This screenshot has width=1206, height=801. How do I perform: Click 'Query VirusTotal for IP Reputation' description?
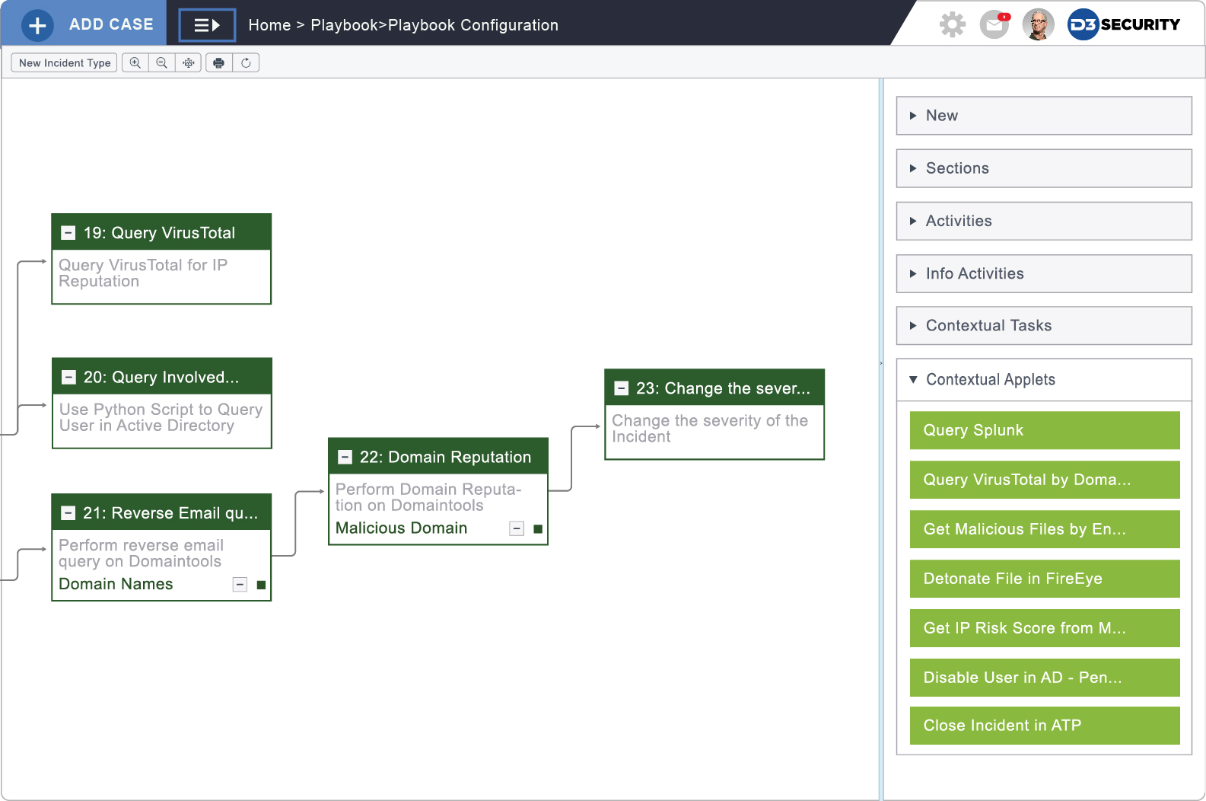point(143,273)
